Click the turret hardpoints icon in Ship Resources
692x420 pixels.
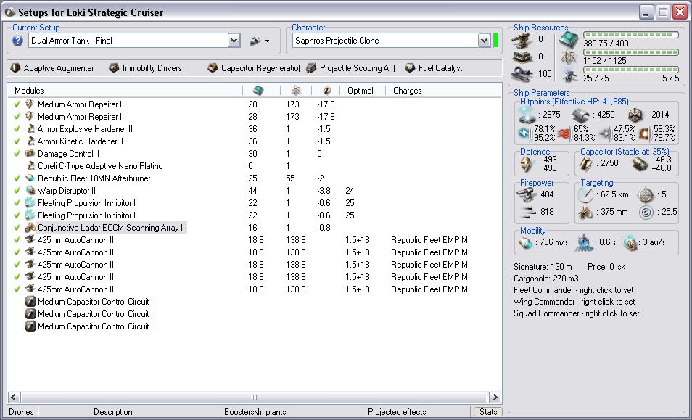[x=521, y=40]
